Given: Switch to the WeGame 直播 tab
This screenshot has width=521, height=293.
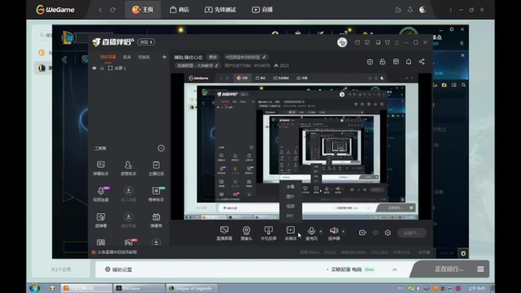Looking at the screenshot, I should (262, 10).
